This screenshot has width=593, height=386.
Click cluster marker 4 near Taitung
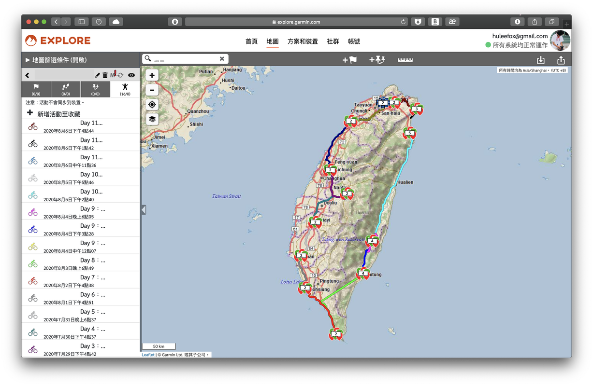[362, 274]
